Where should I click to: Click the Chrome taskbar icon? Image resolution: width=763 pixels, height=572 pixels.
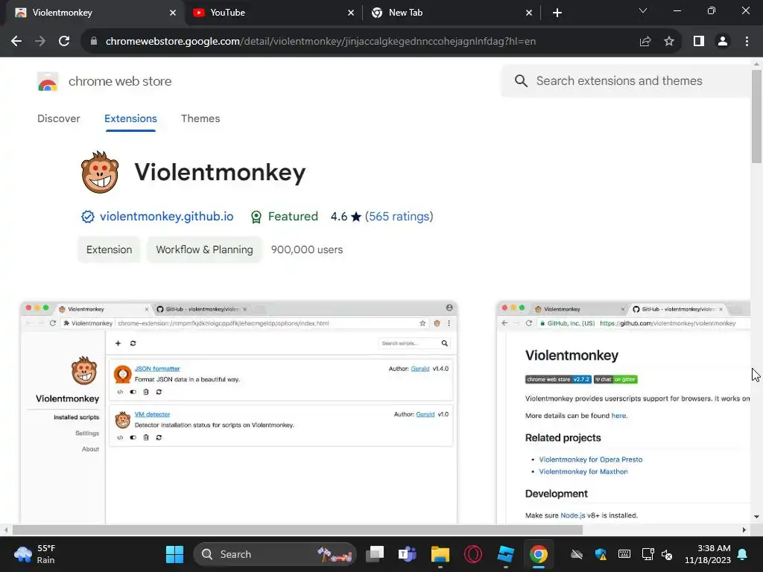538,554
